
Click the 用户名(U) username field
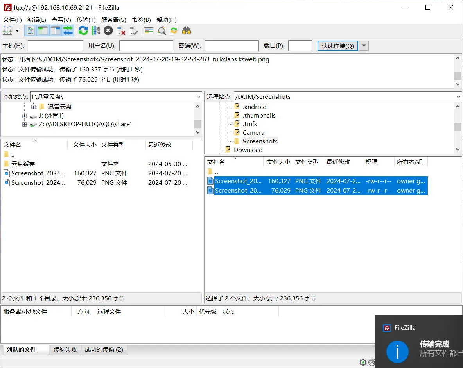(146, 46)
